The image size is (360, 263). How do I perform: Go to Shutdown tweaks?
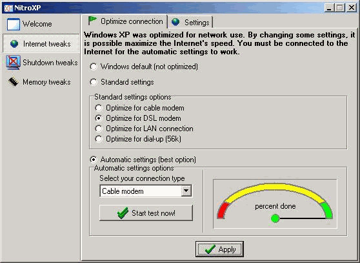coord(42,63)
